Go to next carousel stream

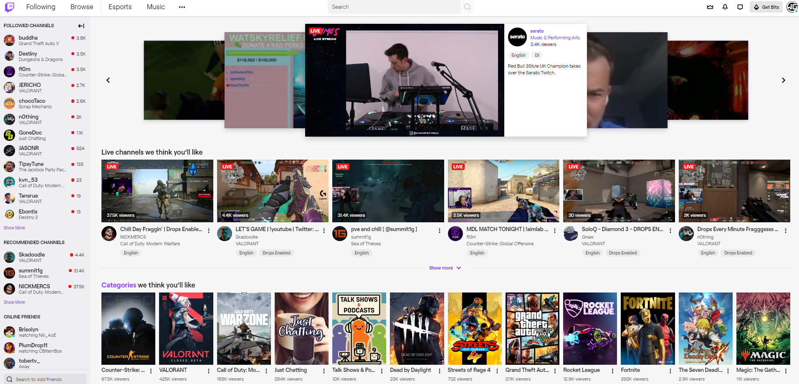pos(783,80)
